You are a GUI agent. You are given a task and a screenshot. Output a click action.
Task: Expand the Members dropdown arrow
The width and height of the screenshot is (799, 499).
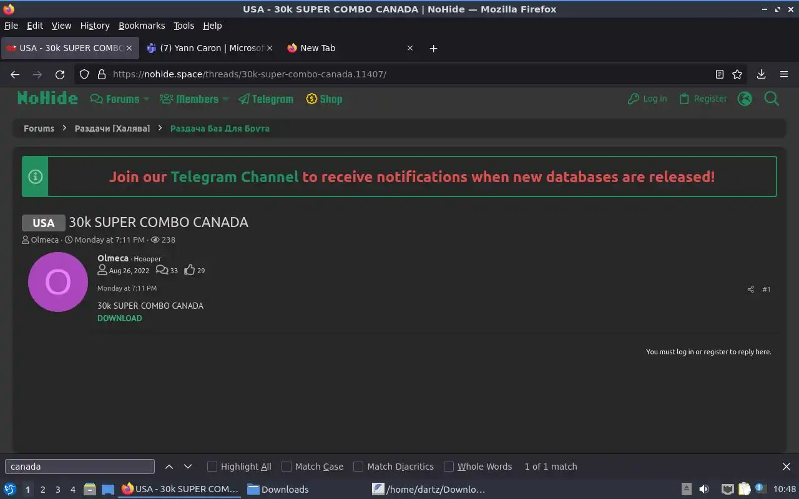(226, 99)
